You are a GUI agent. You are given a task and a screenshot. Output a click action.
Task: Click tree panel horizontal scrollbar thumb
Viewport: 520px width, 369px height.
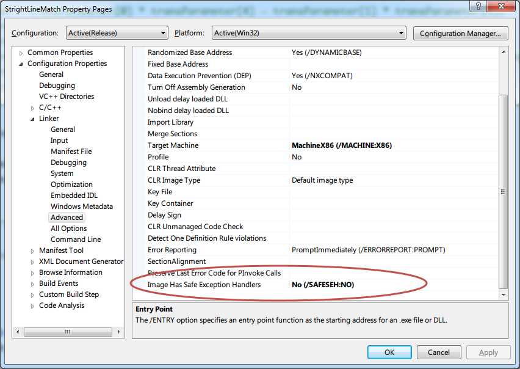[68, 332]
